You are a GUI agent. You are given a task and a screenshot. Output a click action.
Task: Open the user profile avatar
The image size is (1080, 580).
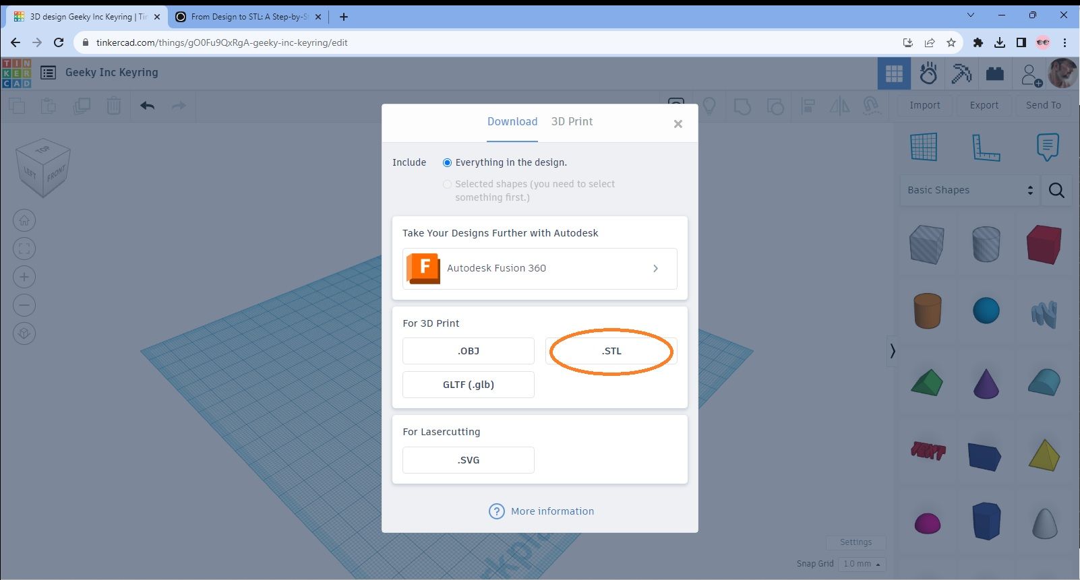(1062, 73)
